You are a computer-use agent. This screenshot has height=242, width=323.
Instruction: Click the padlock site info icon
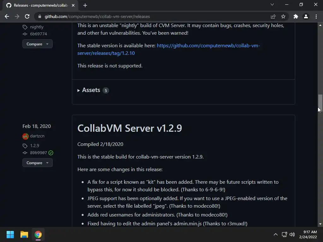pos(40,16)
